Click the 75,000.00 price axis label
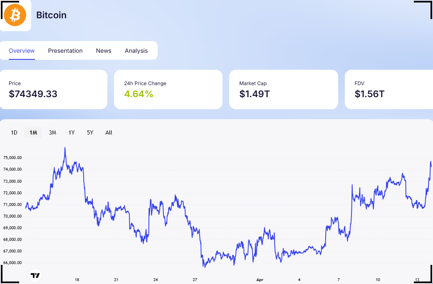433x284 pixels. [x=12, y=158]
